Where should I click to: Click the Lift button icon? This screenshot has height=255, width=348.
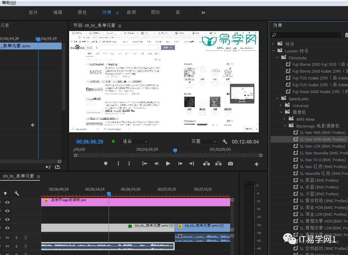point(206,164)
